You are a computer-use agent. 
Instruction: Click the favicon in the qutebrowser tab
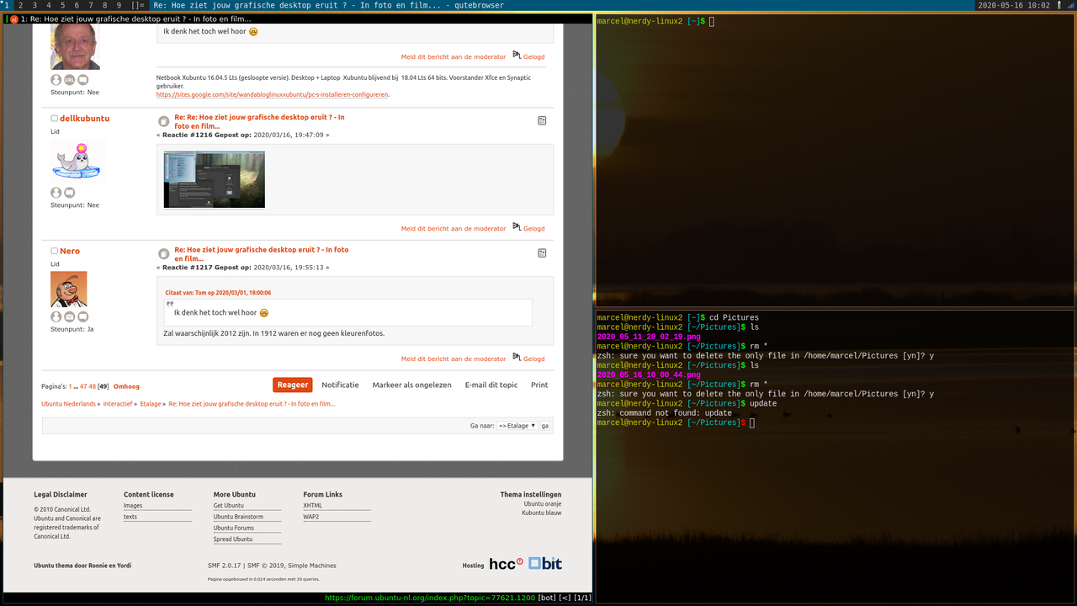(13, 19)
